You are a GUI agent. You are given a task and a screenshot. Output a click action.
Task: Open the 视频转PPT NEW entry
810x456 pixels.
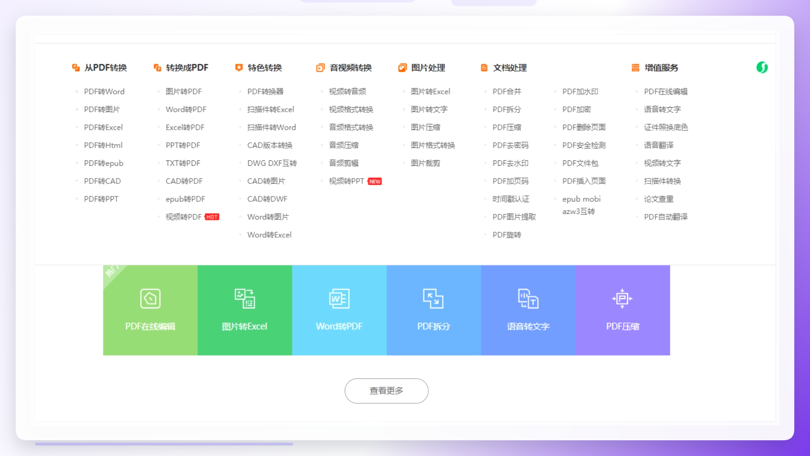pyautogui.click(x=355, y=181)
